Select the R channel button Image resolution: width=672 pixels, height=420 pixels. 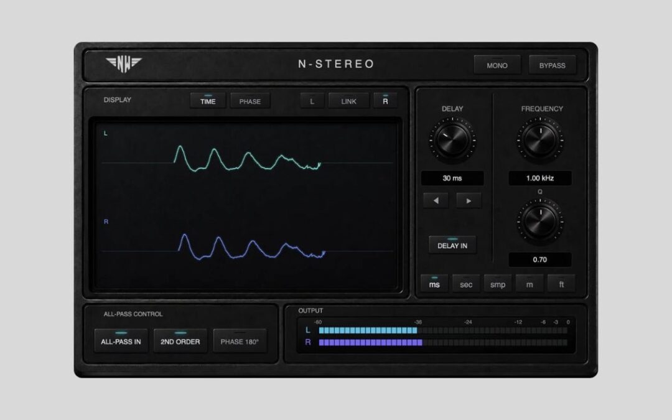(385, 101)
